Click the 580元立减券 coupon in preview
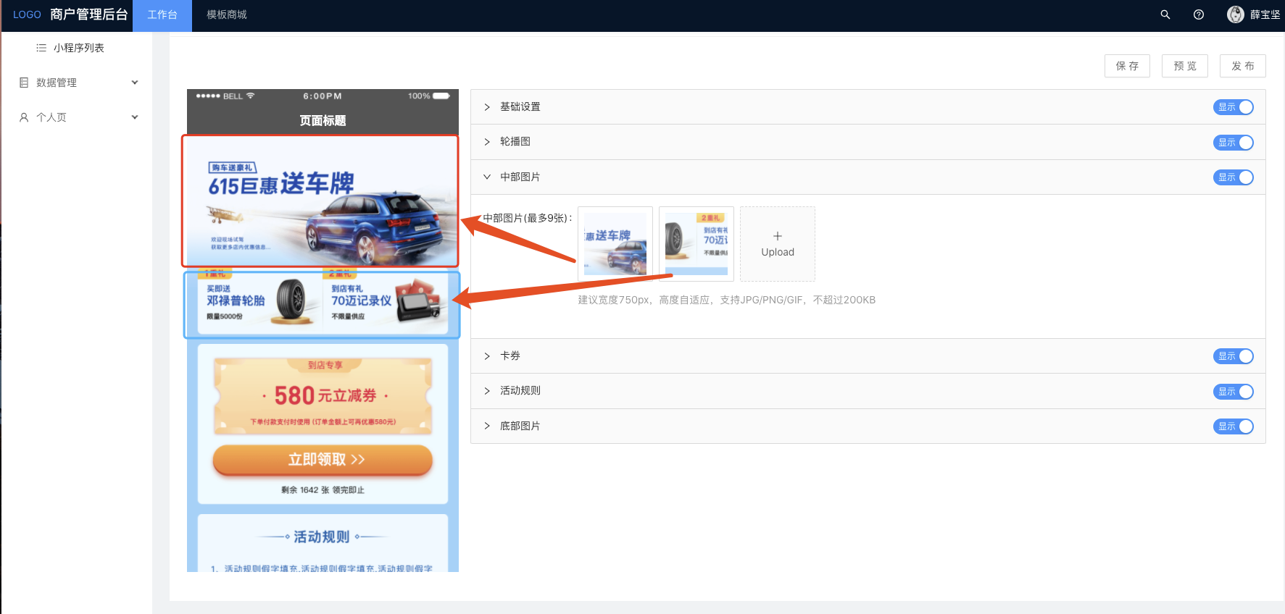The image size is (1285, 614). click(x=323, y=396)
